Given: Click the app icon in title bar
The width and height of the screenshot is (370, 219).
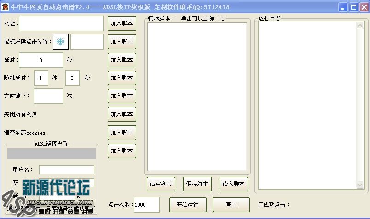Looking at the screenshot, I should pyautogui.click(x=5, y=7).
